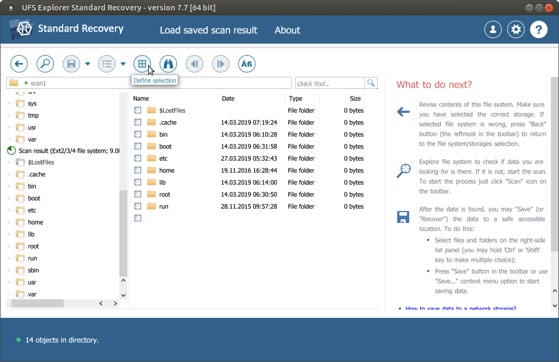559x362 pixels.
Task: Open the dropdown arrow beside Save icon
Action: coord(88,64)
